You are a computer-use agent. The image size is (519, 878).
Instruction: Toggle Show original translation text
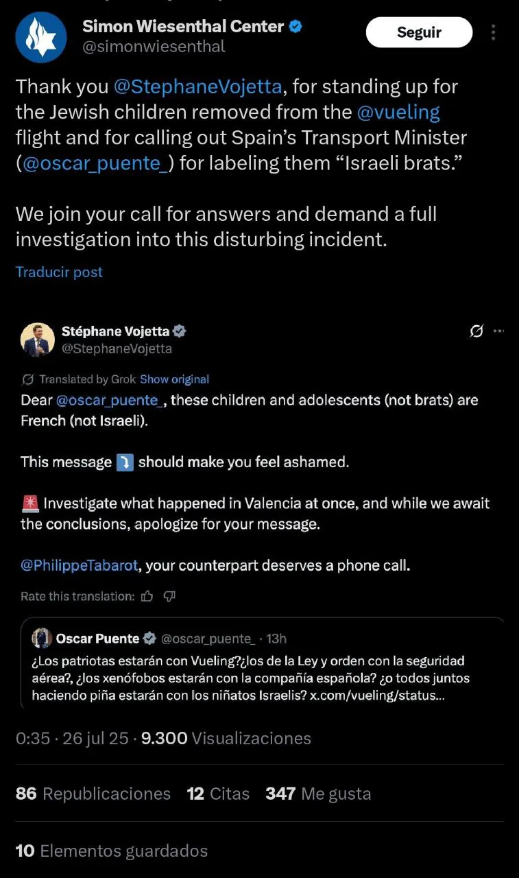point(174,379)
